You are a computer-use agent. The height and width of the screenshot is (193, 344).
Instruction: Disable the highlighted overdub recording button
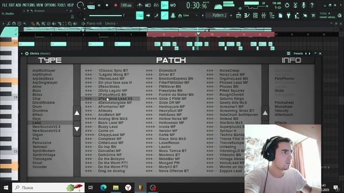(164, 5)
